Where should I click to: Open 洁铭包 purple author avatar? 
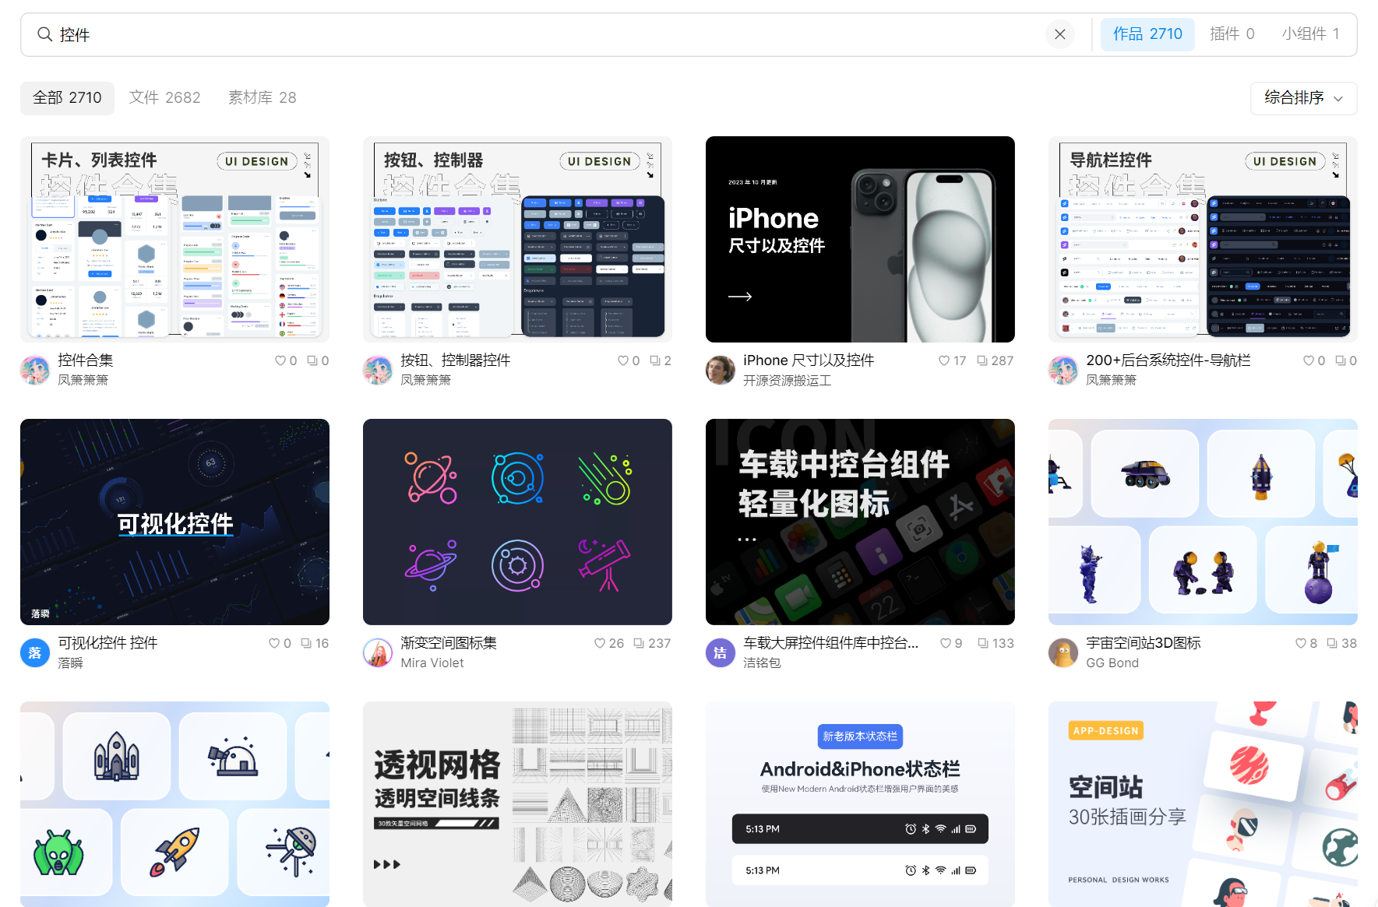721,652
